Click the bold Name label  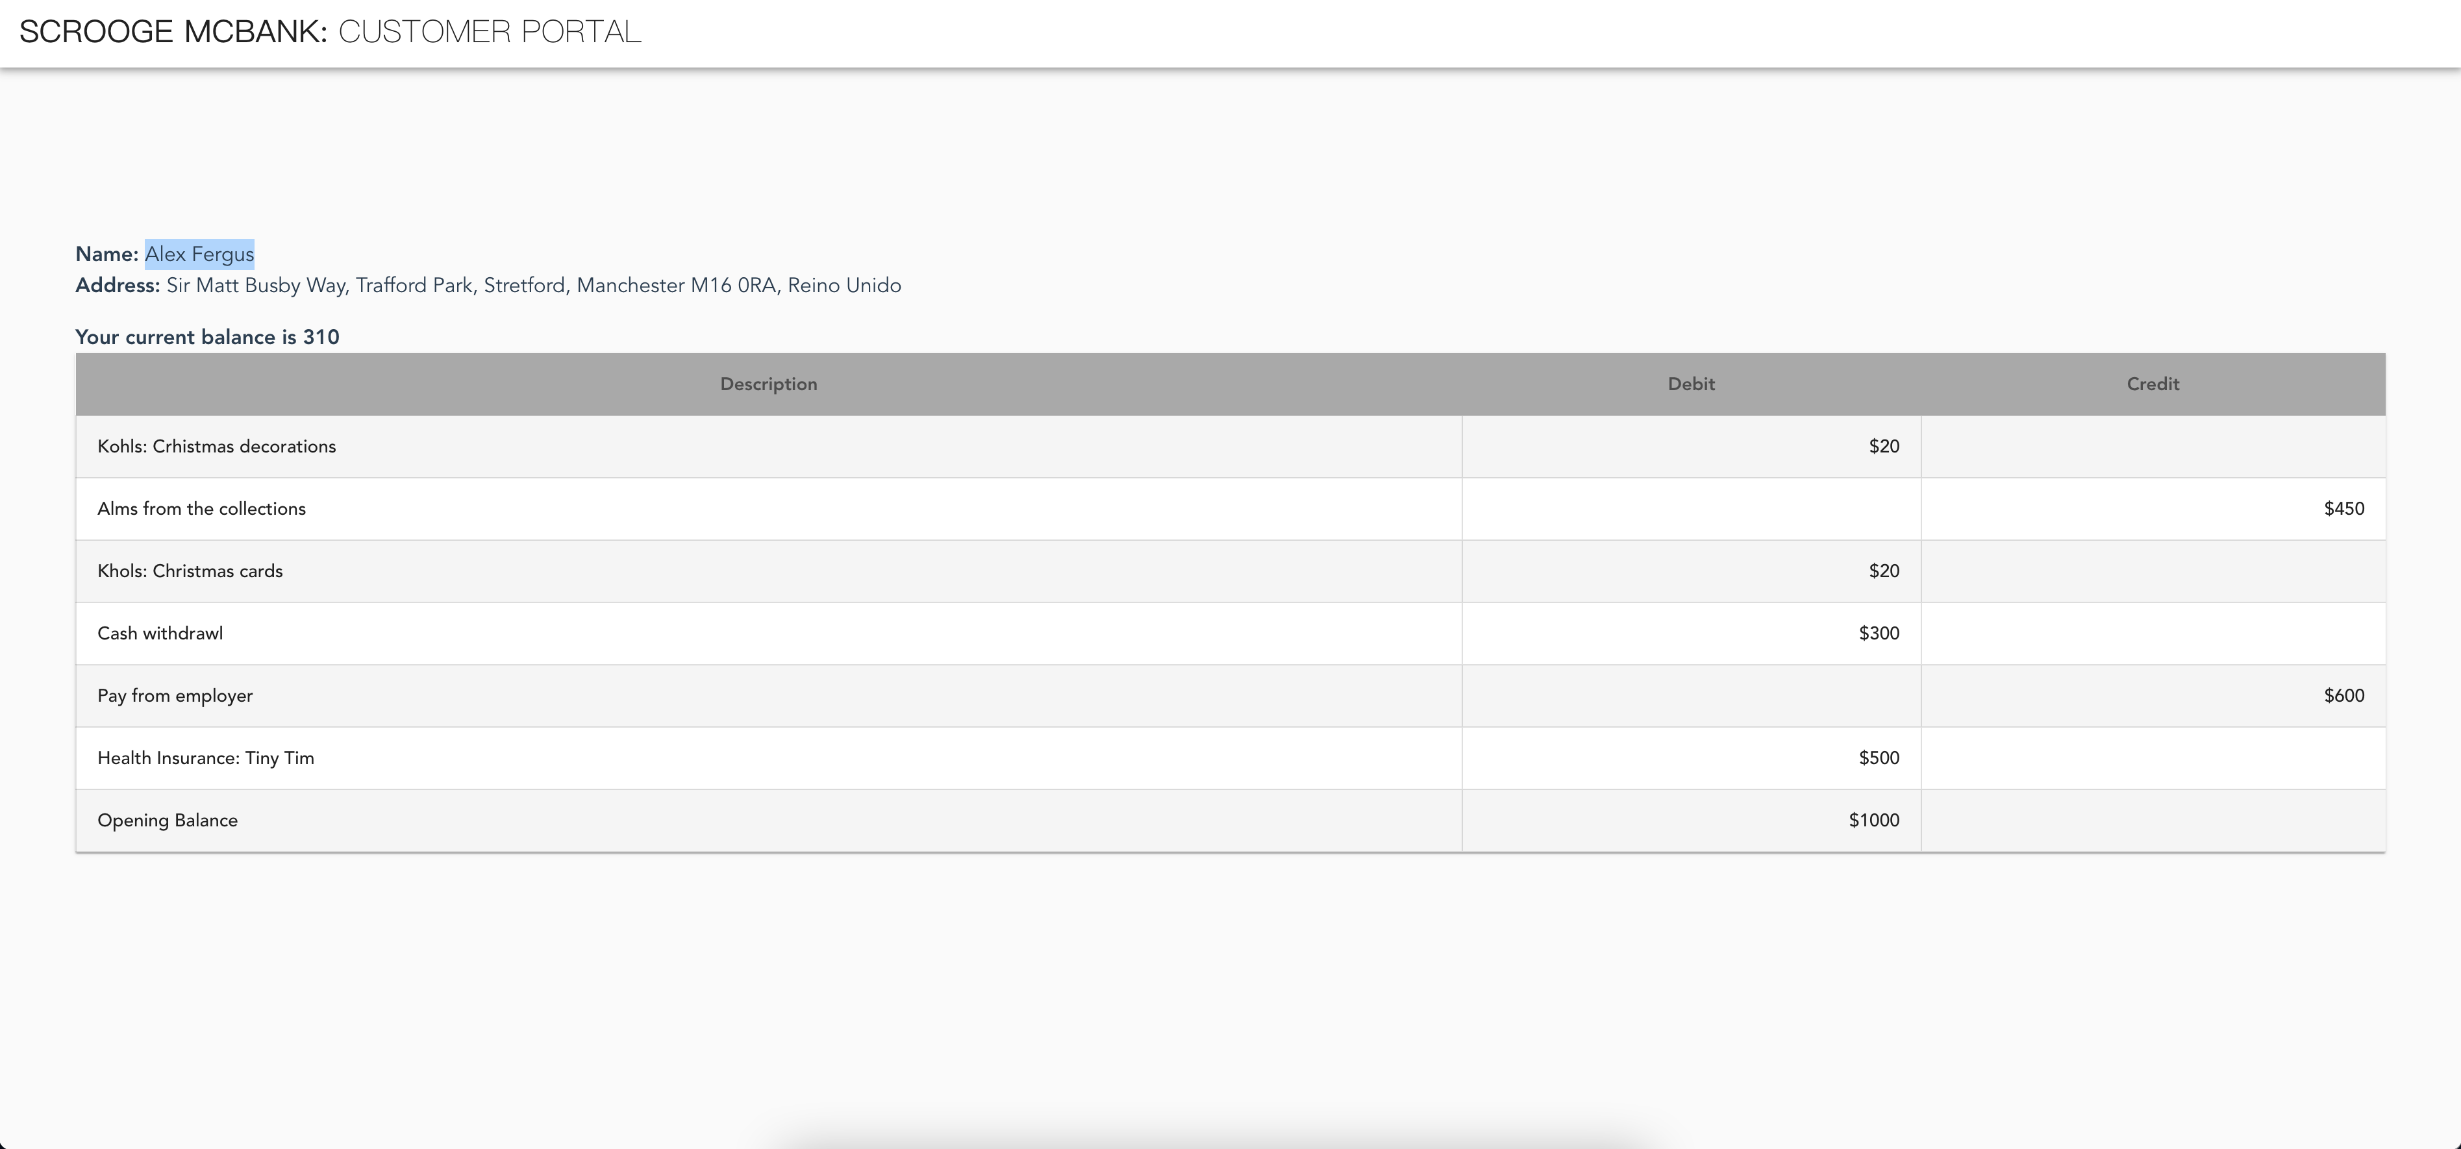107,254
